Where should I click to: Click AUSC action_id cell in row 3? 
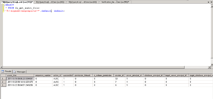coord(57,85)
